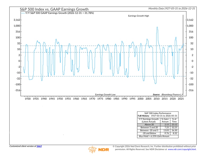Click the 2010 x-axis label
The width and height of the screenshot is (206, 159).
click(156, 99)
